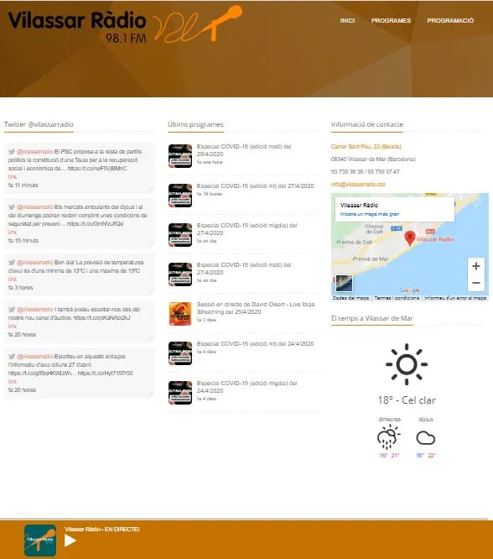Image resolution: width=493 pixels, height=559 pixels.
Task: Zoom out on the map
Action: pyautogui.click(x=476, y=283)
